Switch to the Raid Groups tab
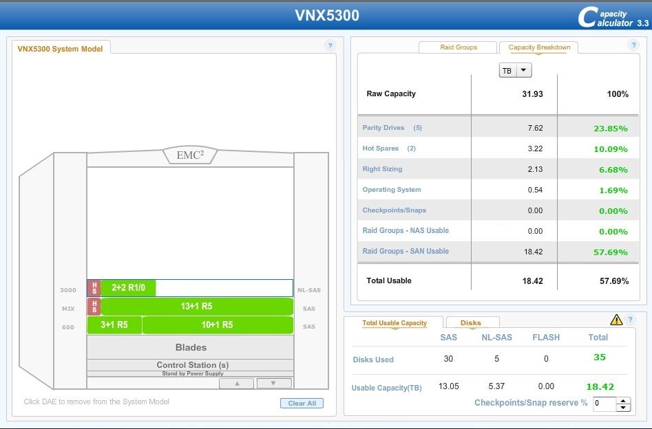Screen dimensions: 652x429 click(459, 47)
